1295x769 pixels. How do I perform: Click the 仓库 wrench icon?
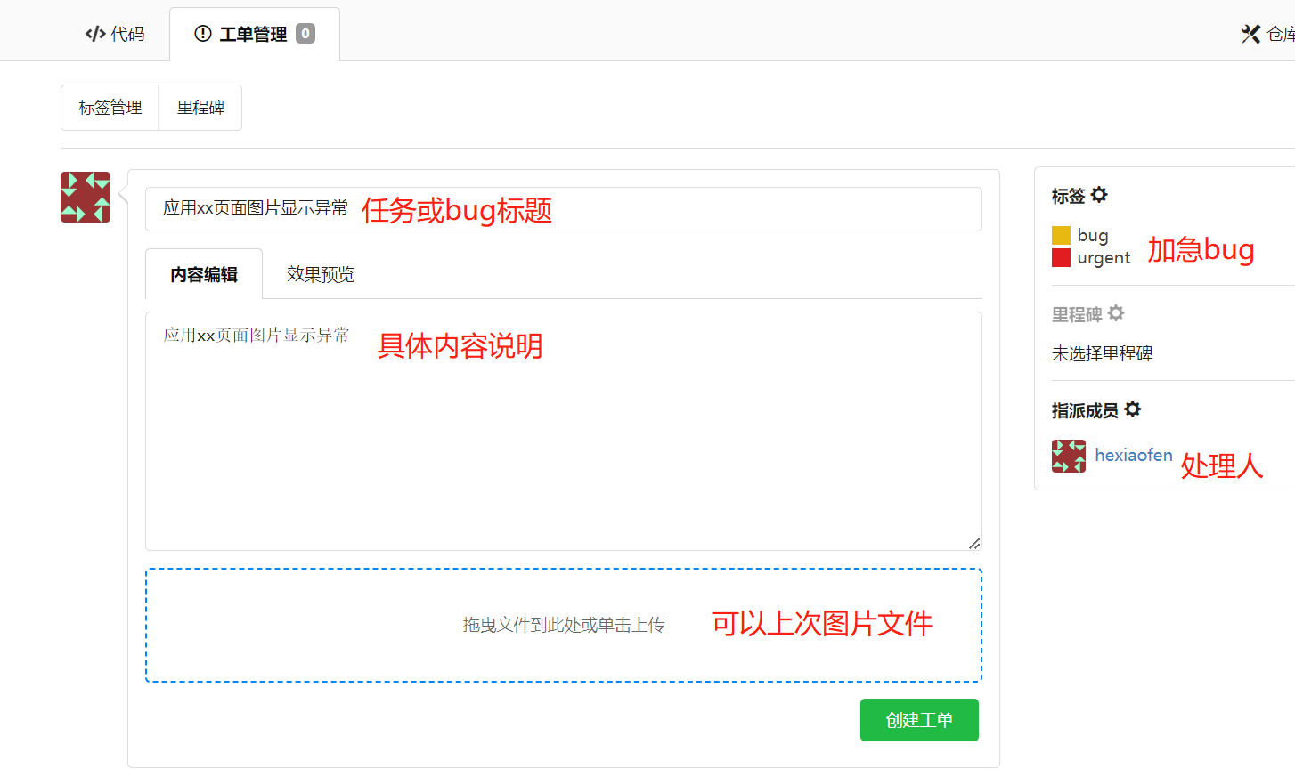coord(1250,33)
